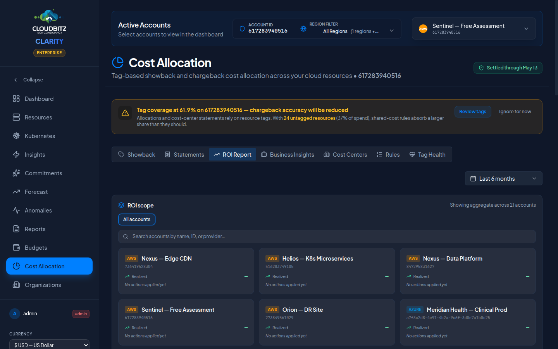Click the large pie chart icon beside Cost Allocation title
The image size is (558, 349).
coord(118,62)
